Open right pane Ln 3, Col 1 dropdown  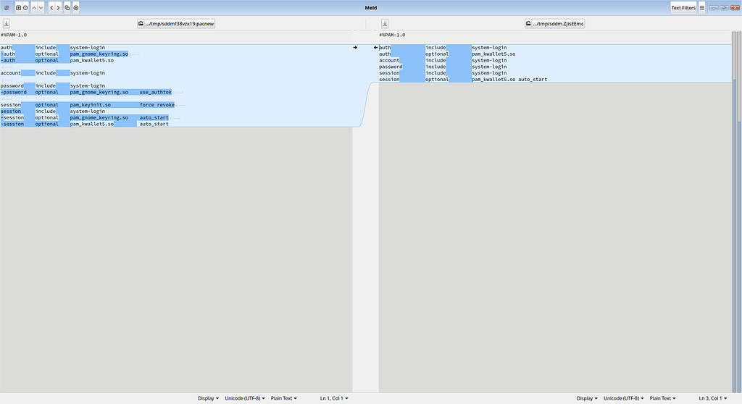click(x=713, y=398)
